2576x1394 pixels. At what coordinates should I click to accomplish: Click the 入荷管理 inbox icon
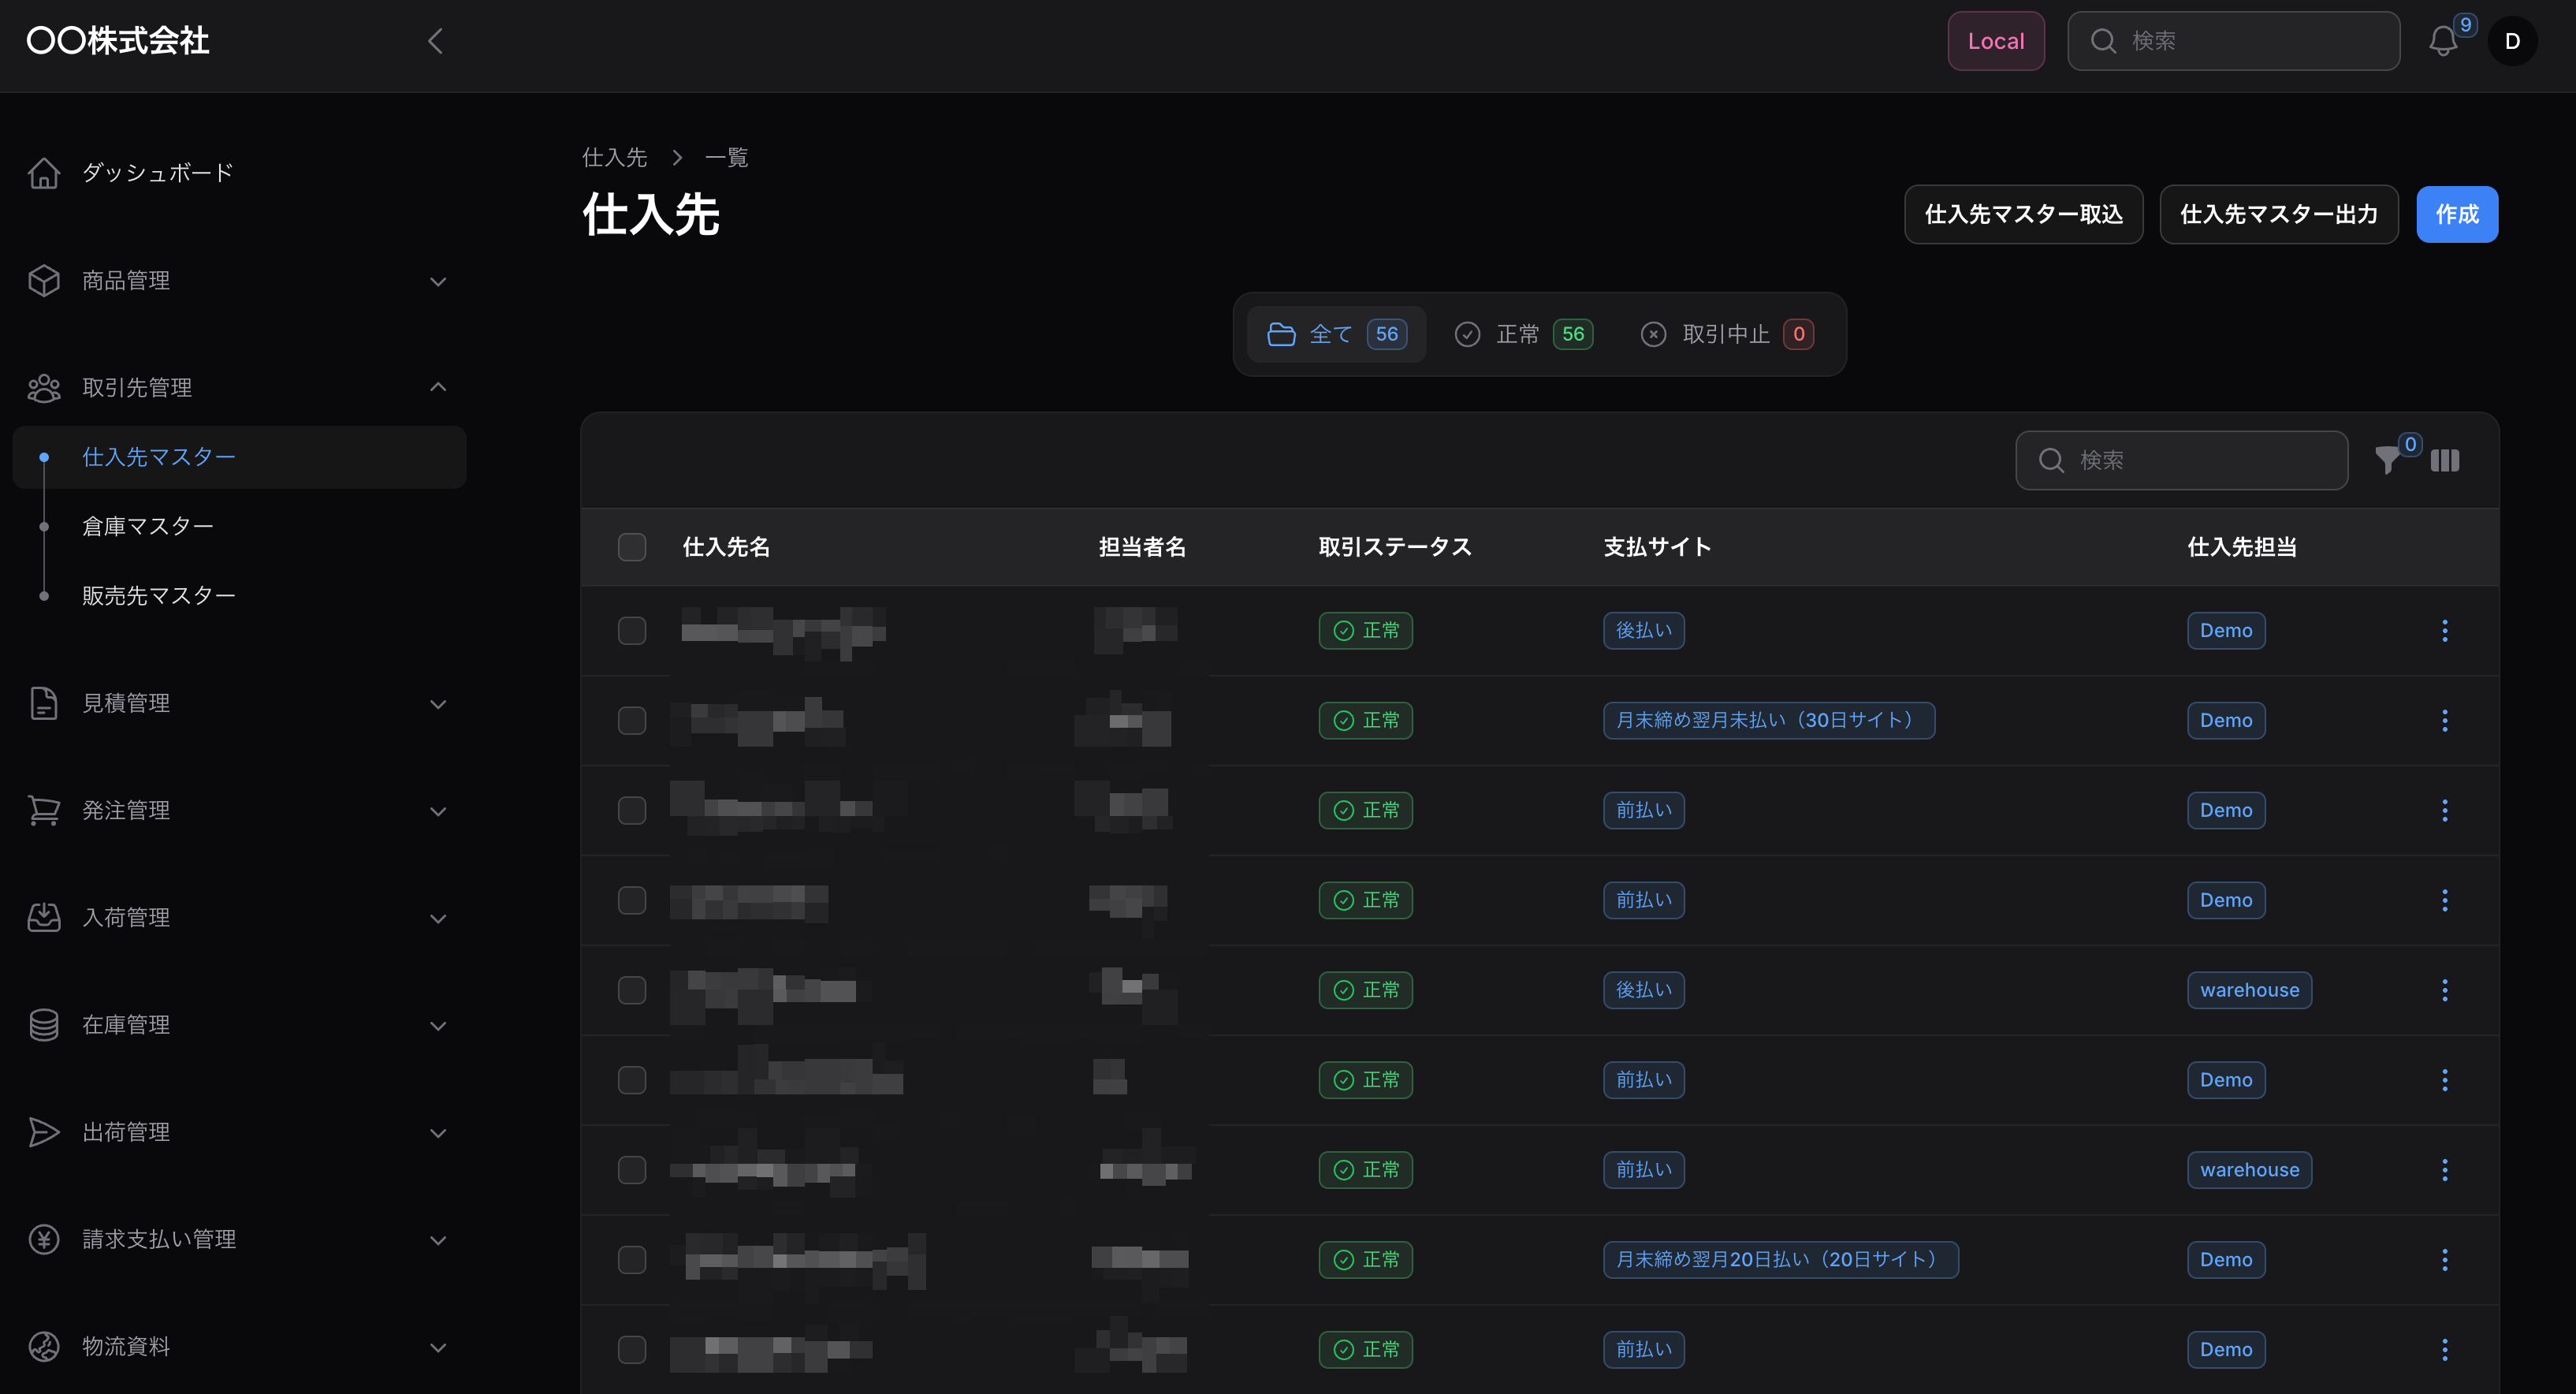44,917
